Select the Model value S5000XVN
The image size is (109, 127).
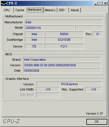[x=50, y=28]
